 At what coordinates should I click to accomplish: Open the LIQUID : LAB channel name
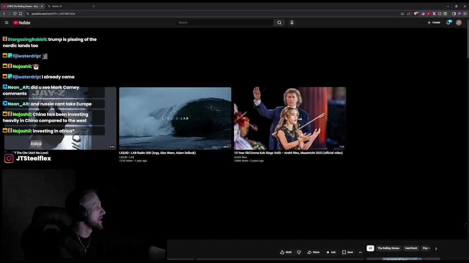tap(126, 157)
